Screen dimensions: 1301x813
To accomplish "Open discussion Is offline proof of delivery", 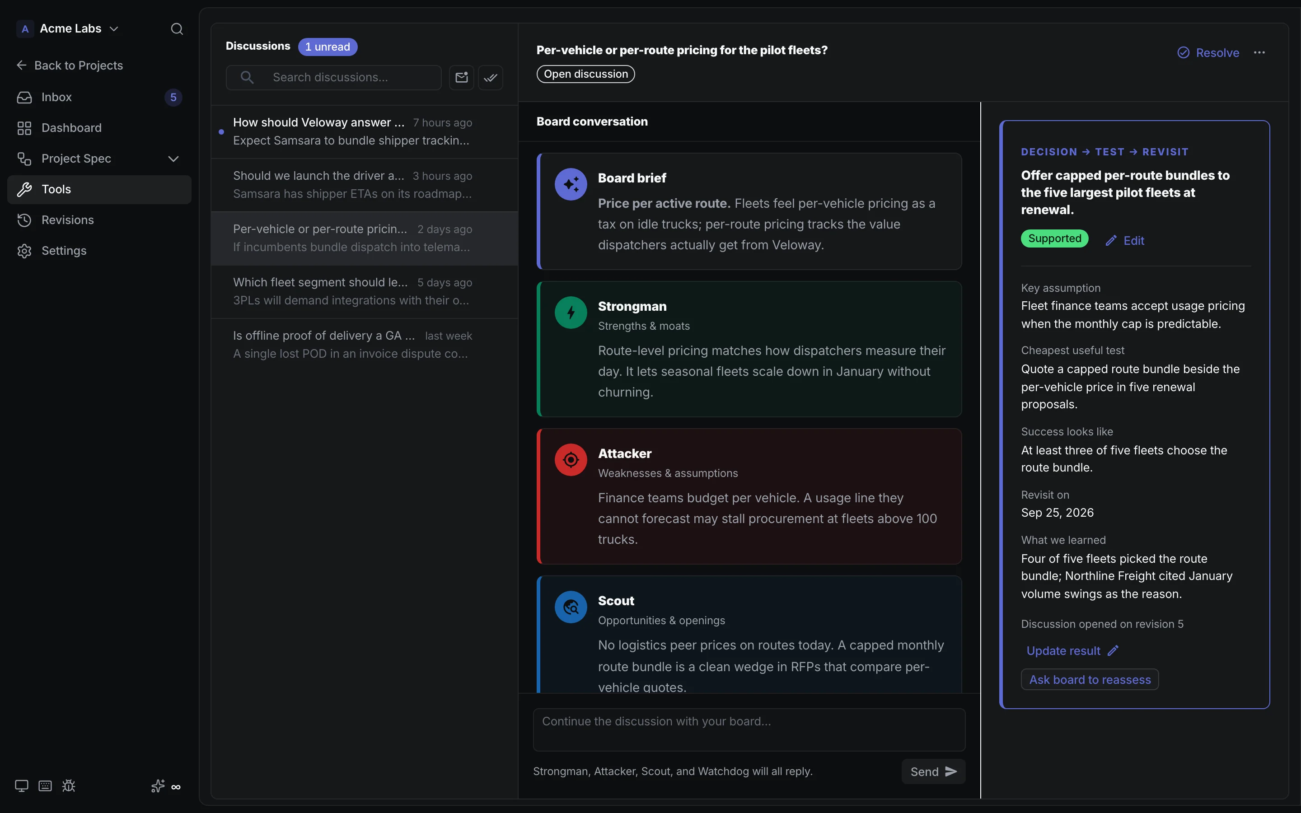I will pyautogui.click(x=365, y=345).
